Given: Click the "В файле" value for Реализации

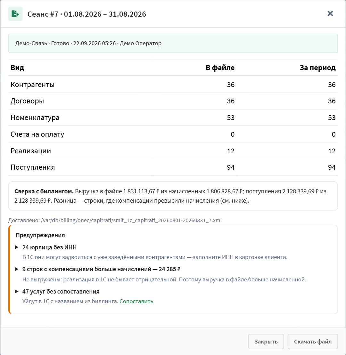Looking at the screenshot, I should pyautogui.click(x=231, y=151).
